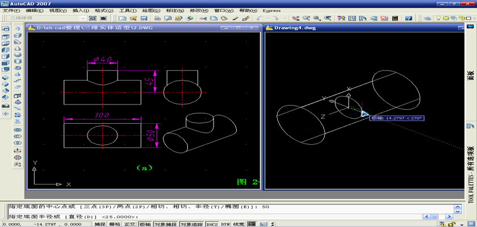Expand the 三维建模 workspace dropdown
This screenshot has height=227, width=477.
[x=83, y=18]
